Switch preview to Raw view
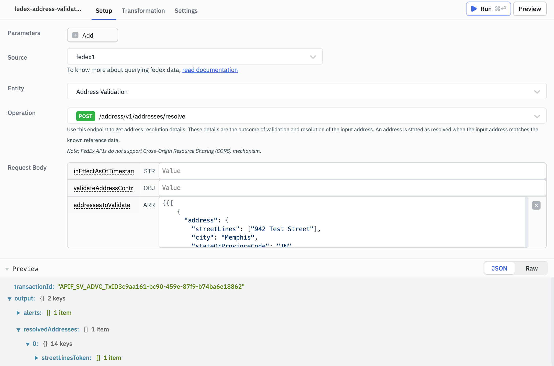The width and height of the screenshot is (554, 366). point(531,268)
